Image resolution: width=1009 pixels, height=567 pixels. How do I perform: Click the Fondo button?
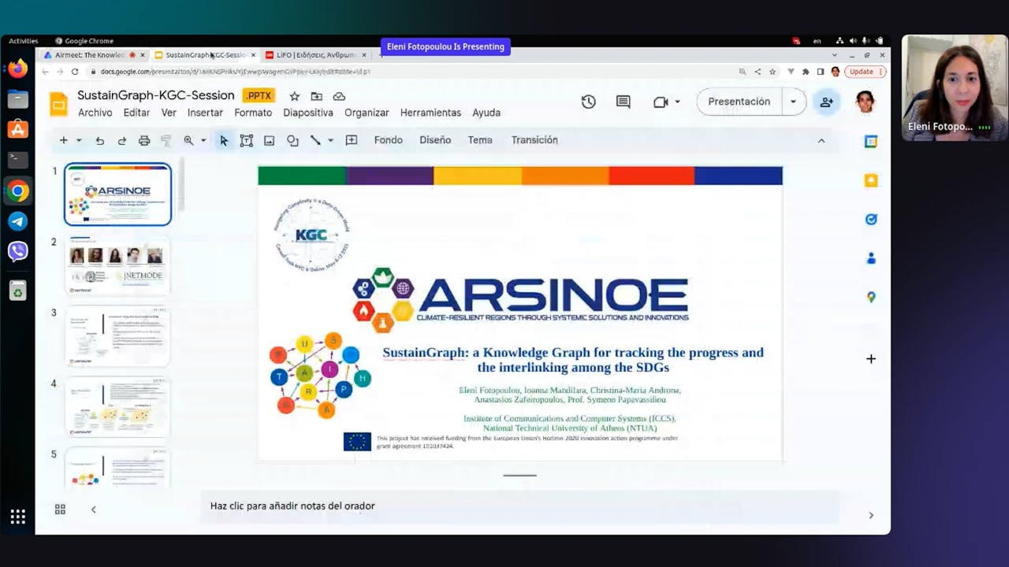[388, 139]
